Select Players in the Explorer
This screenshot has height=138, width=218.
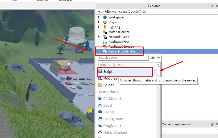(x=114, y=22)
